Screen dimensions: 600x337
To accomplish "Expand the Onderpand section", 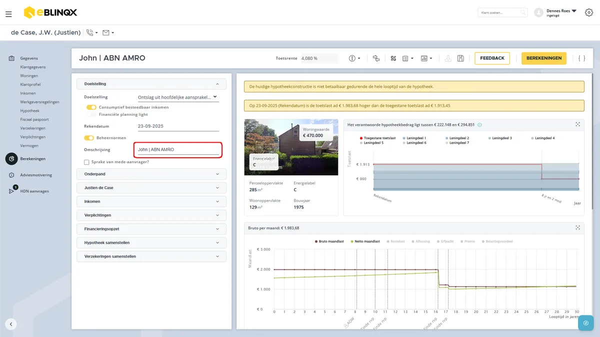I will (x=151, y=174).
